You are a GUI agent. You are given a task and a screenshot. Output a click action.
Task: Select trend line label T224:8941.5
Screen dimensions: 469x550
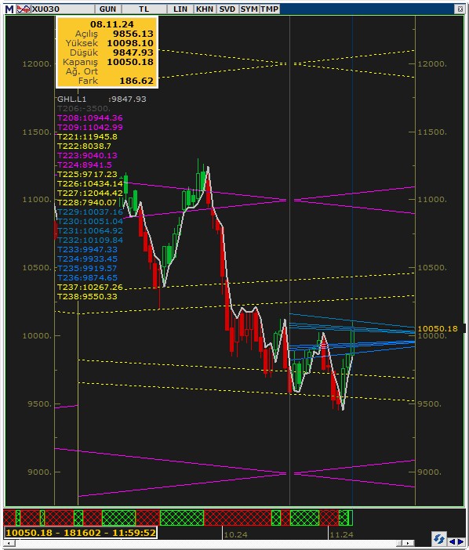point(84,165)
